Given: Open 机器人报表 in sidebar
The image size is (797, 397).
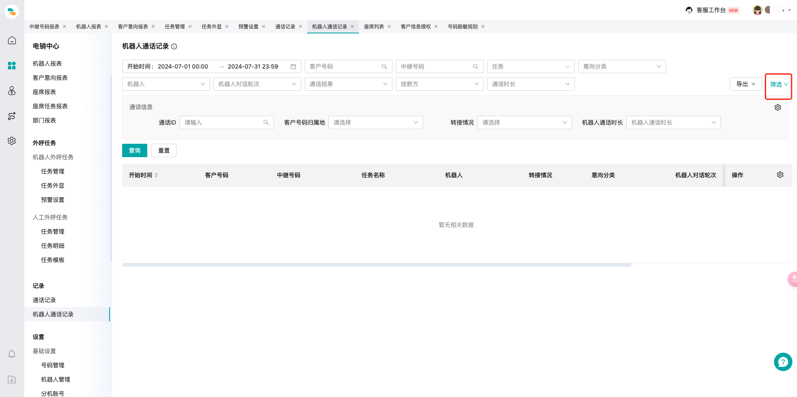Looking at the screenshot, I should point(47,64).
